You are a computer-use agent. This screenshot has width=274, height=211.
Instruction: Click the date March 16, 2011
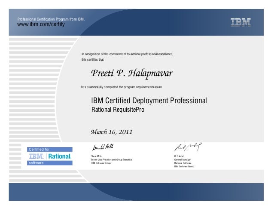click(112, 132)
